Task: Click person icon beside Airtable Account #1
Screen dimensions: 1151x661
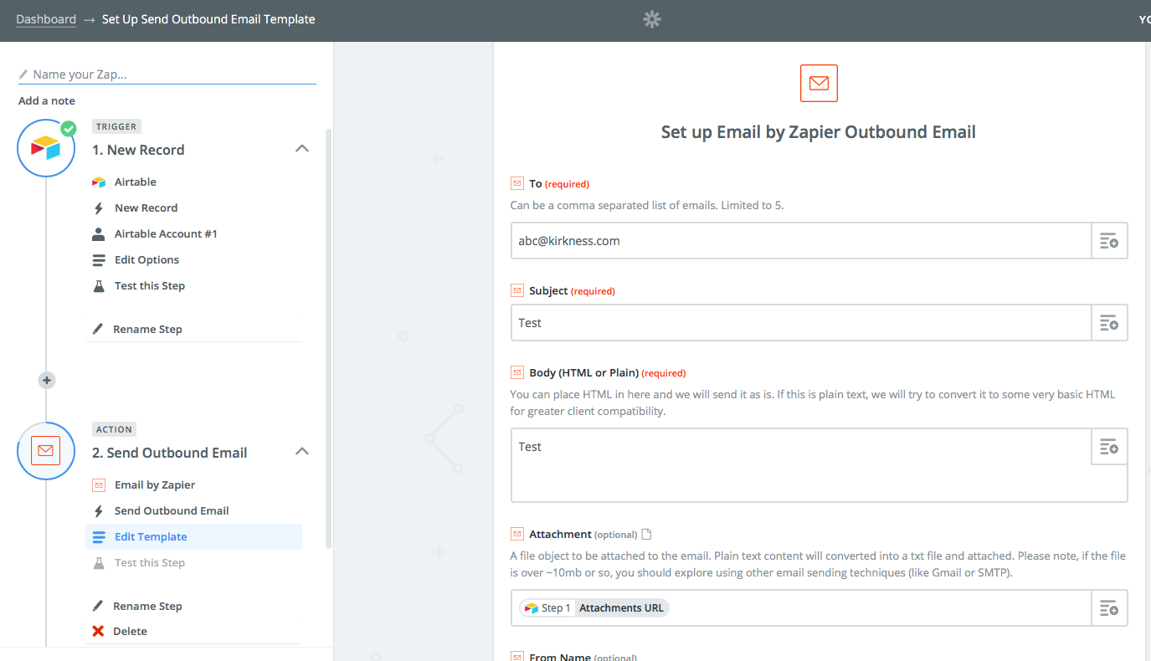Action: click(99, 233)
